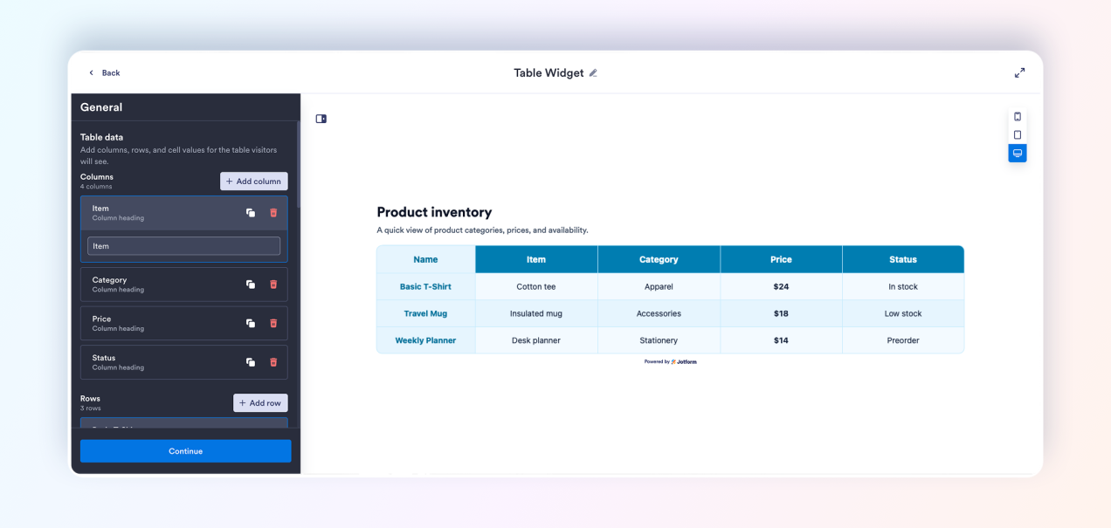Viewport: 1111px width, 528px height.
Task: Open the Powered by Jotform link
Action: point(670,361)
